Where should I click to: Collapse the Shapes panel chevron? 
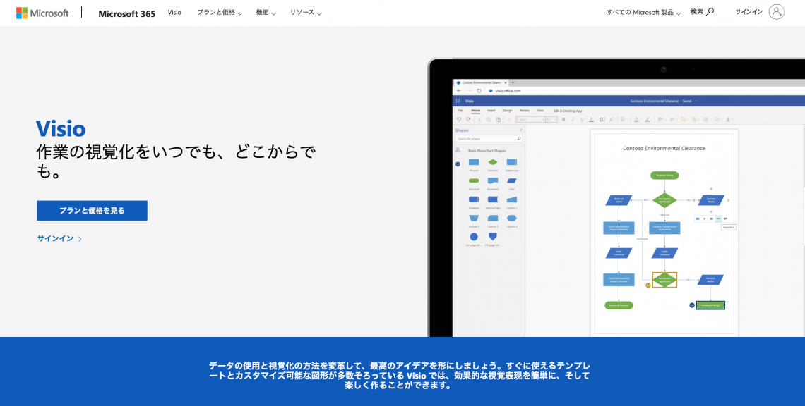pyautogui.click(x=520, y=130)
